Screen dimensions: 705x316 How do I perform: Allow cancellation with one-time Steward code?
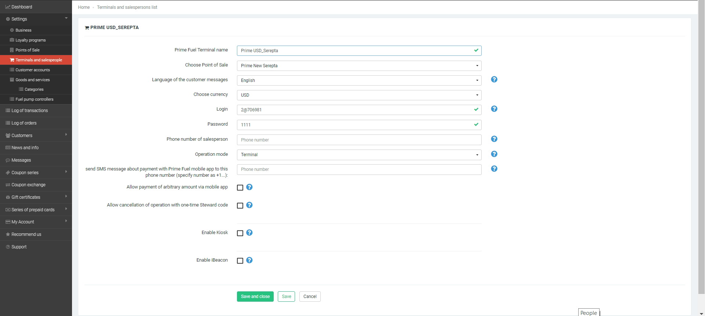[x=240, y=206]
